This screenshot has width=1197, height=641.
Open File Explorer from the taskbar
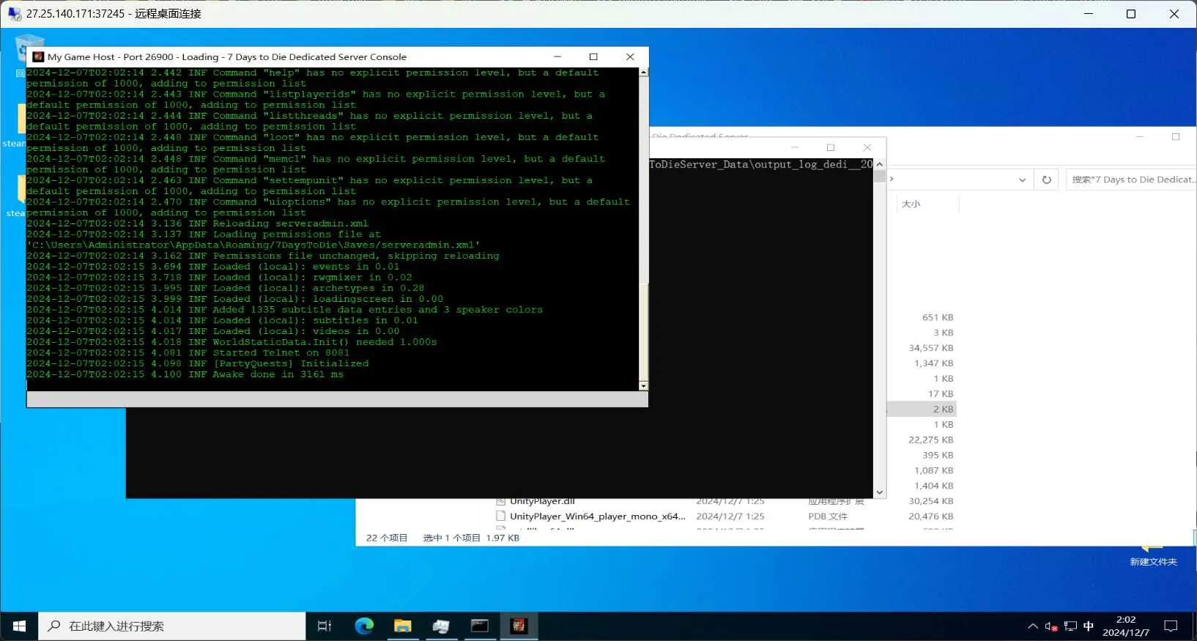(403, 626)
